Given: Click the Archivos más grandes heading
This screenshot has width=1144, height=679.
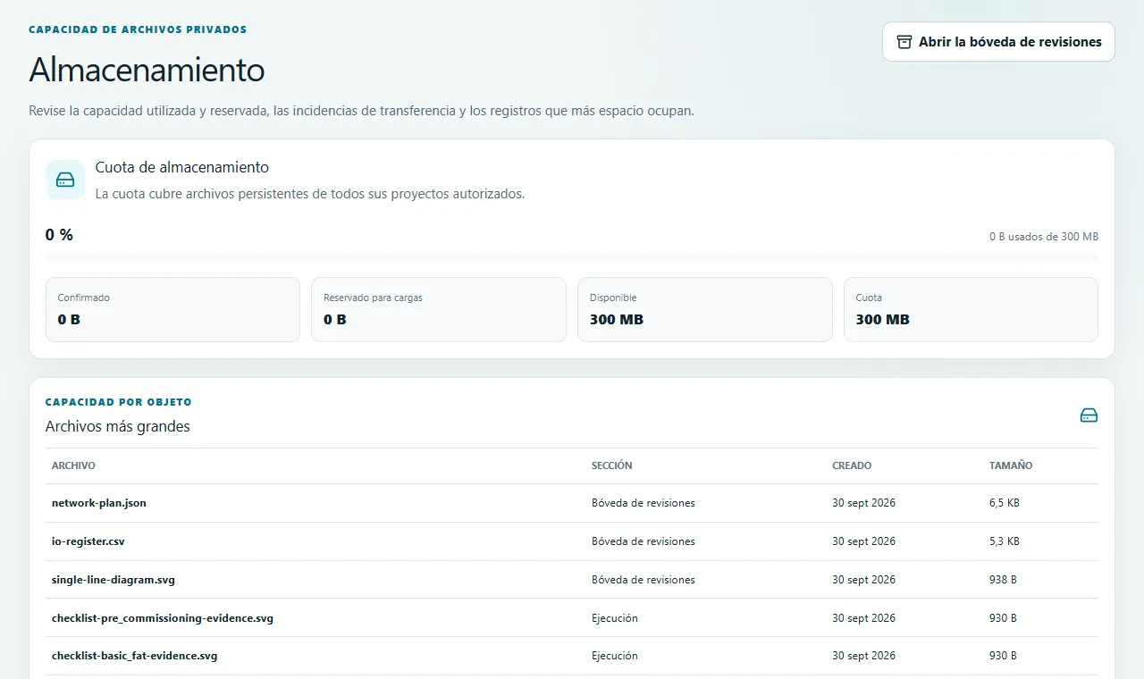Looking at the screenshot, I should pos(118,426).
